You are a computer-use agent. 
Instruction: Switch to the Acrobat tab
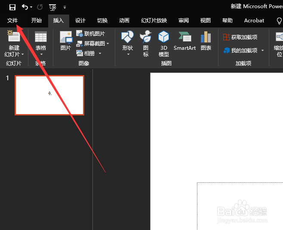[254, 21]
